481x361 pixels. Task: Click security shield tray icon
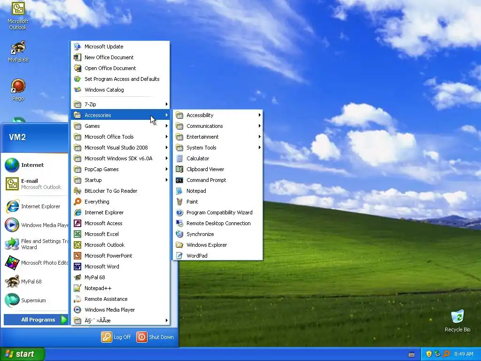tap(429, 354)
